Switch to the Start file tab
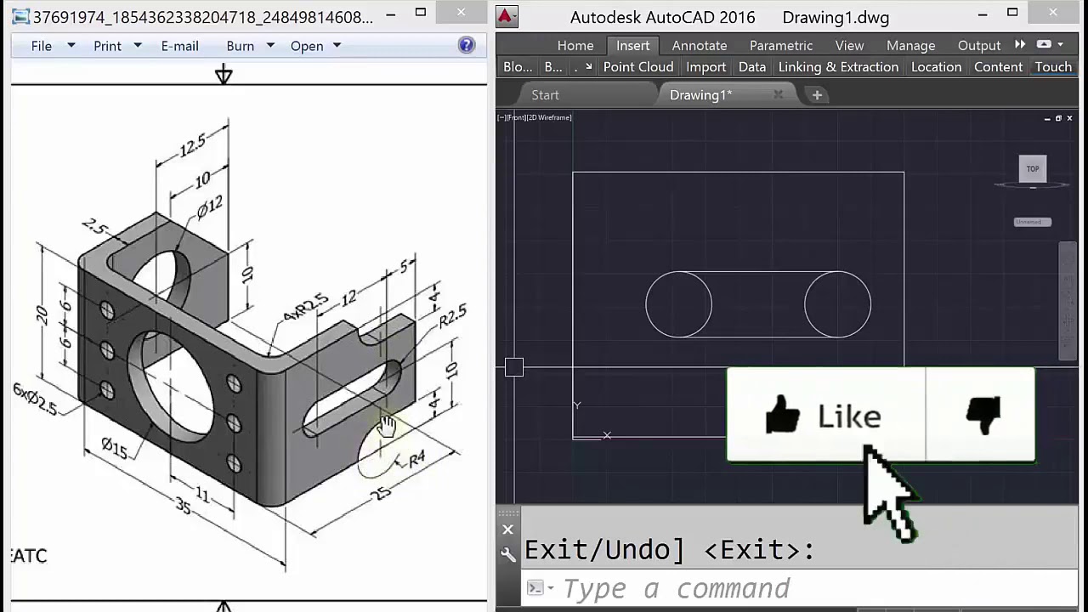The image size is (1088, 612). click(545, 95)
